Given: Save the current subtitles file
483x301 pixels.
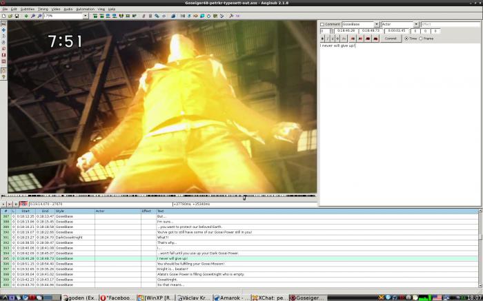Looking at the screenshot, I should 17,16.
